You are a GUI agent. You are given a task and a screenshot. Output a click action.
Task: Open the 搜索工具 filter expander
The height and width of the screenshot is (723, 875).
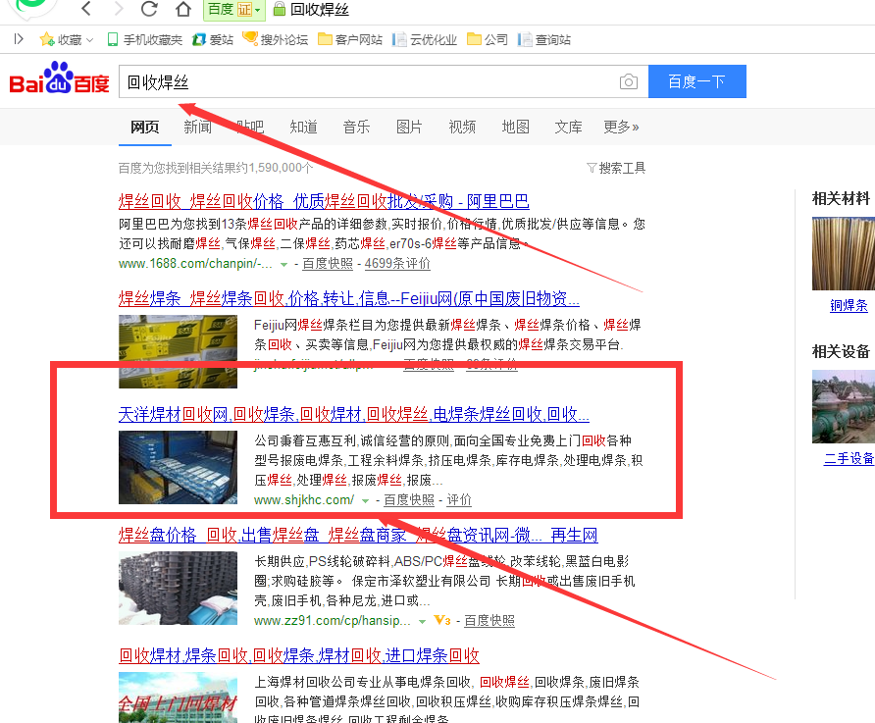point(616,168)
